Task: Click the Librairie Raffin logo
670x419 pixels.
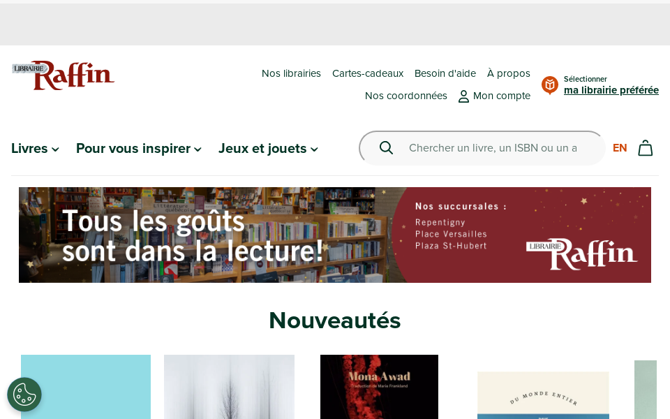Action: click(x=63, y=75)
